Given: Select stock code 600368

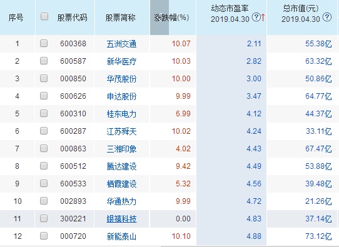Looking at the screenshot, I should point(73,44).
